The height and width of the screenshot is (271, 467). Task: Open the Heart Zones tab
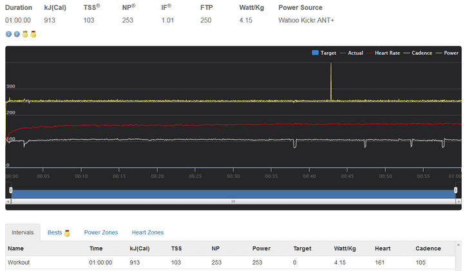(148, 232)
